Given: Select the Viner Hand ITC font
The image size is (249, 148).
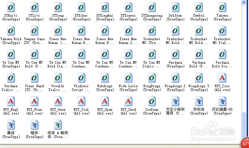Looking at the screenshot, I should coord(34,78).
